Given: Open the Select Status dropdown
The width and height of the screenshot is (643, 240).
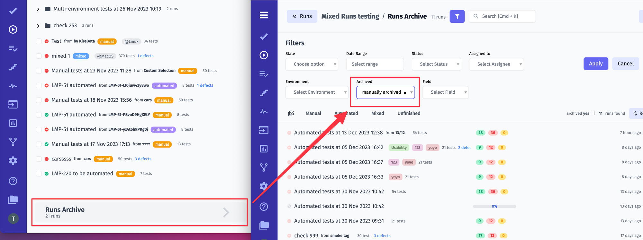Looking at the screenshot, I should click(436, 64).
